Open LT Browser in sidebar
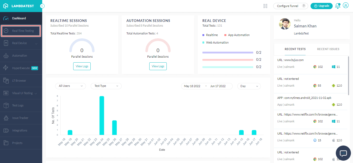 tap(19, 81)
